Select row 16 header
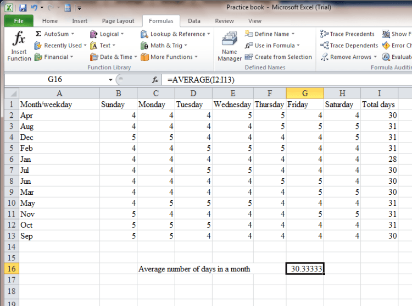This screenshot has height=306, width=412. (12, 269)
